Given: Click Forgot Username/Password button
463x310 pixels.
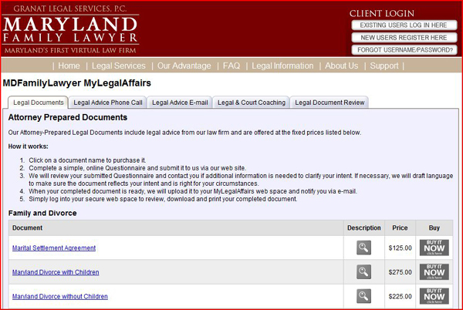Looking at the screenshot, I should [x=404, y=50].
